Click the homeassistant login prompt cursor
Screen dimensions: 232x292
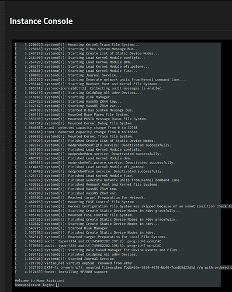click(57, 285)
